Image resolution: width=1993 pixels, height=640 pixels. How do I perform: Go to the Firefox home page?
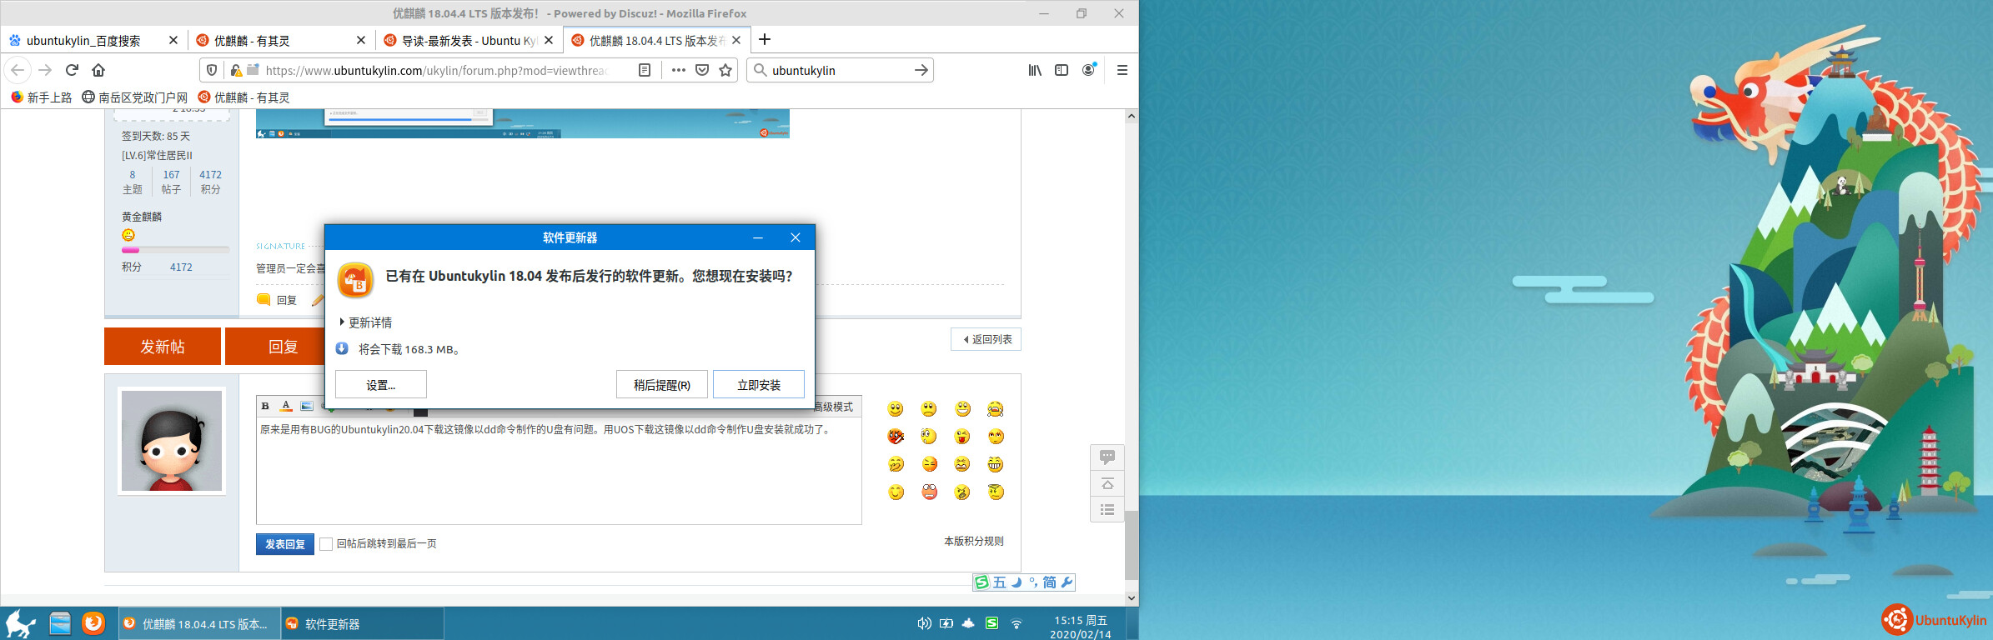tap(98, 70)
